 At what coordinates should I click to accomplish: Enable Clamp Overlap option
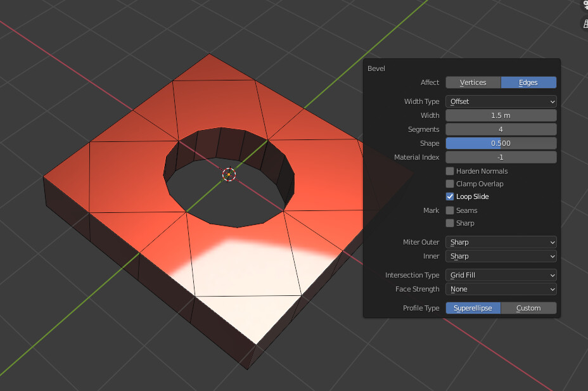[x=450, y=184]
